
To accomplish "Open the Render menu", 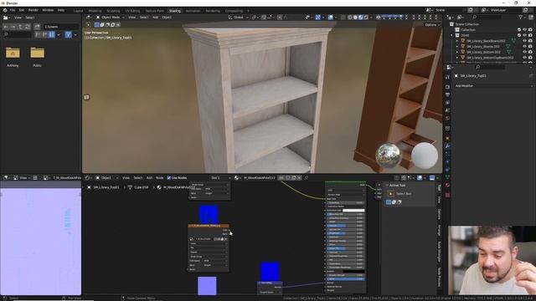I will tap(33, 10).
